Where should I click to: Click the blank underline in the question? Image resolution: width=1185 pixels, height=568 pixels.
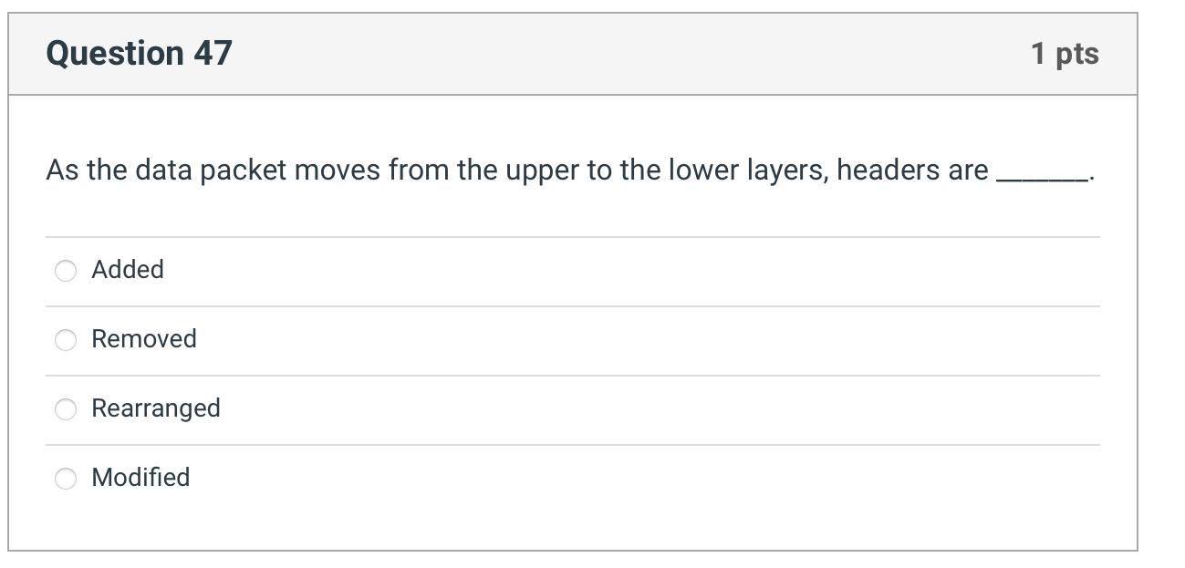coord(1042,179)
